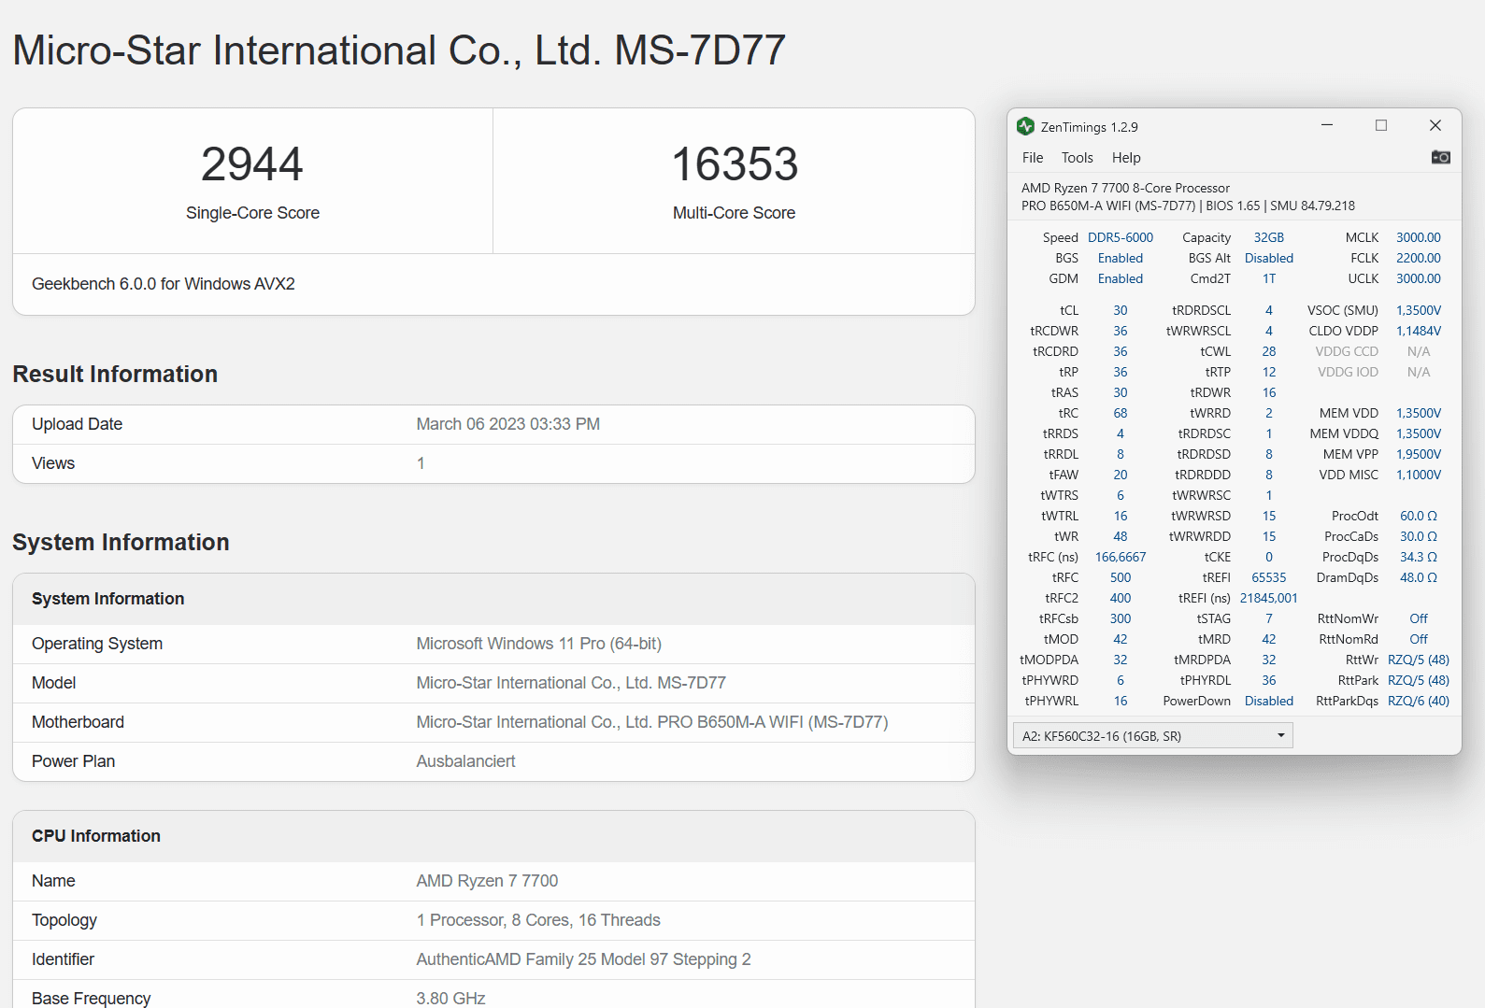Click the DDR5-6000 speed value
This screenshot has height=1008, width=1485.
(1121, 237)
